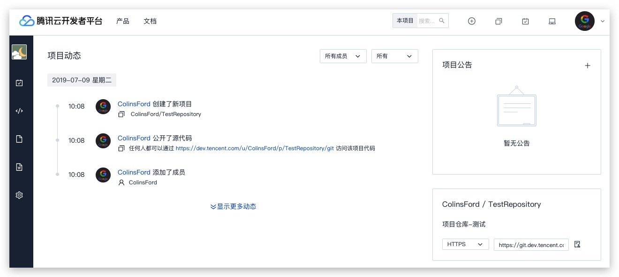Open the code icon in left sidebar

point(19,111)
